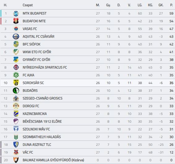Open Balmaz Kamilla Gyógyfürdő (Kizárva) team entry
This screenshot has height=164, width=175.
tap(53, 160)
